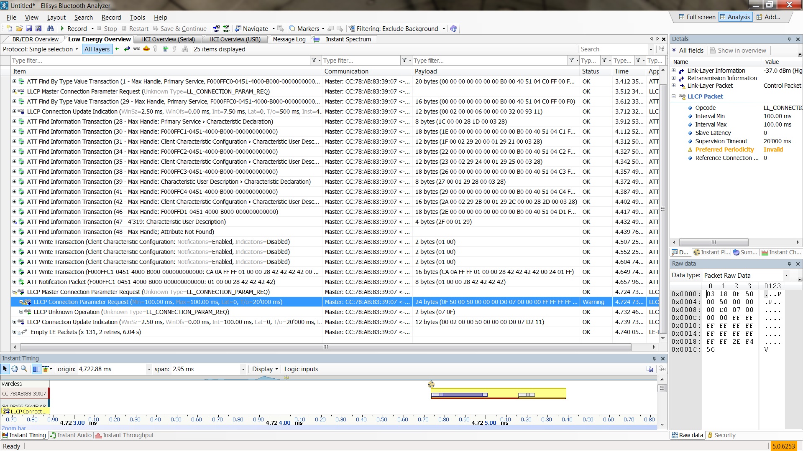This screenshot has width=803, height=451.
Task: Click Logic inputs in Instant Timing
Action: [x=301, y=369]
